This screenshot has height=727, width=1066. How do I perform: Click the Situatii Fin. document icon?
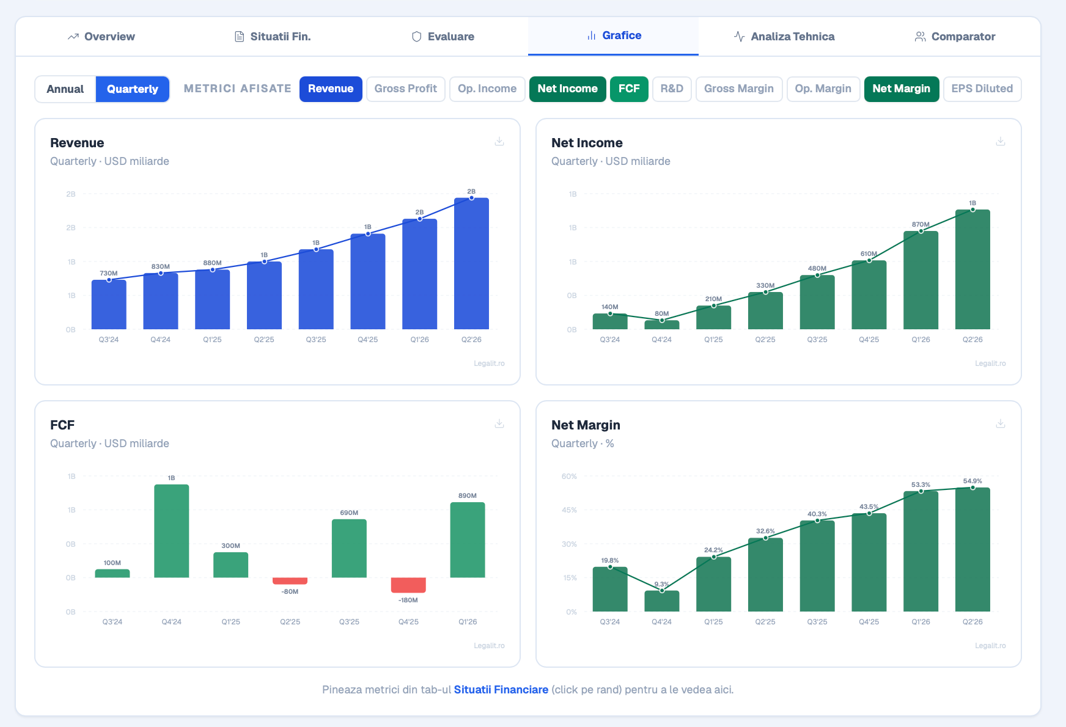click(240, 37)
